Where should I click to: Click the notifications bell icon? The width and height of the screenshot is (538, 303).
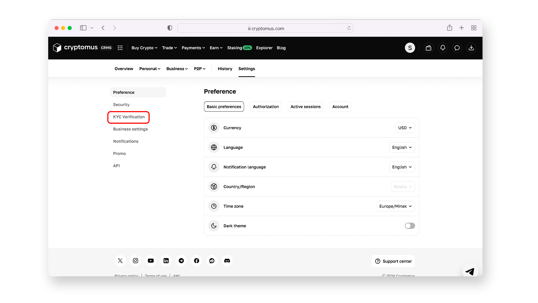[443, 48]
